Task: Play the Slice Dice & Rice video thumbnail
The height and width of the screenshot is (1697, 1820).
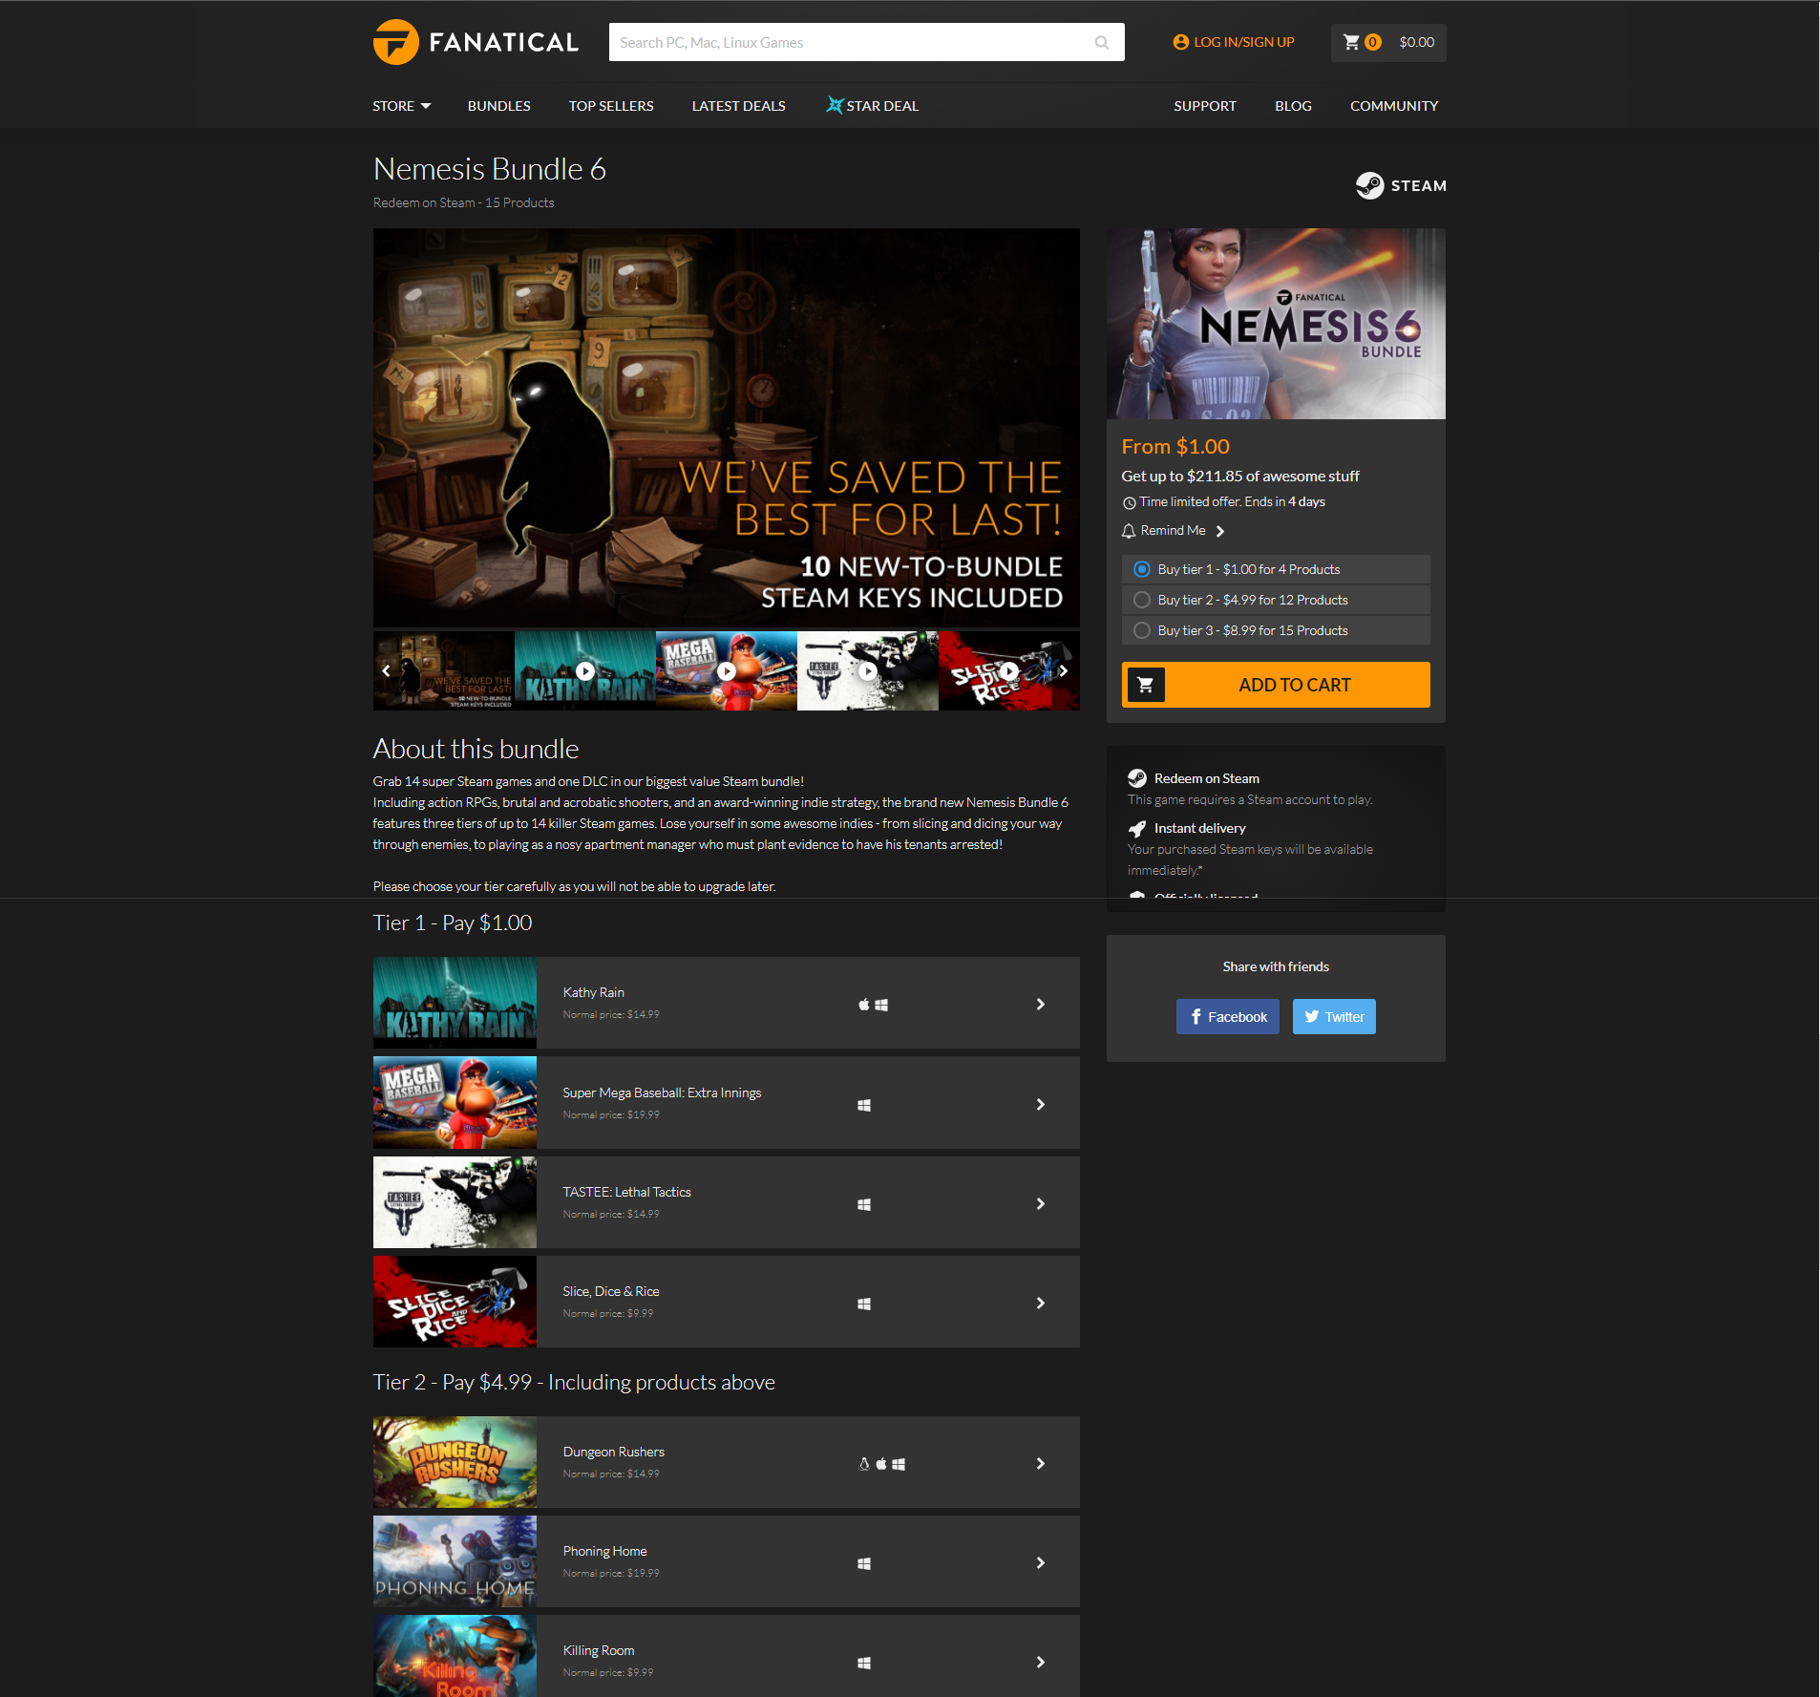Action: (1008, 670)
